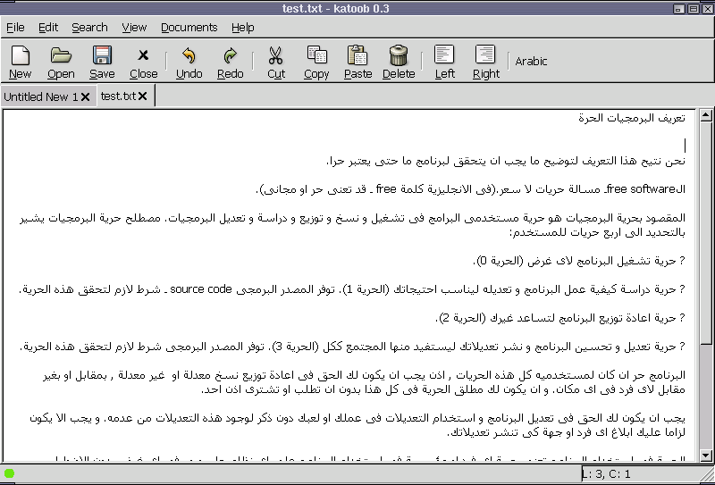The width and height of the screenshot is (715, 485).
Task: Click the New document toolbar icon
Action: click(x=20, y=62)
